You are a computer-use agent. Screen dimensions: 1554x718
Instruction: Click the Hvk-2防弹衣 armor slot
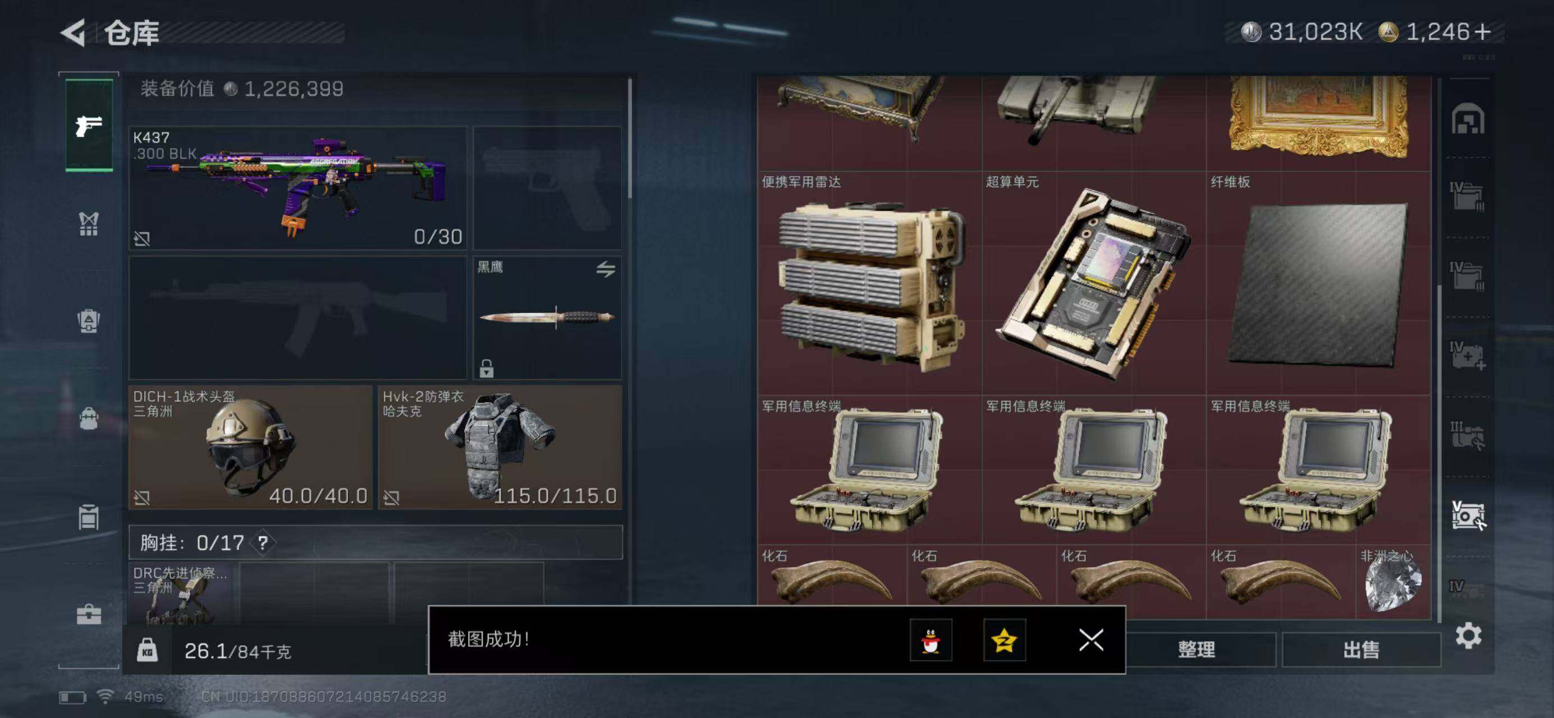click(x=499, y=447)
